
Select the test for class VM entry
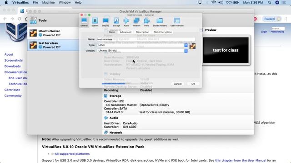pyautogui.click(x=53, y=45)
